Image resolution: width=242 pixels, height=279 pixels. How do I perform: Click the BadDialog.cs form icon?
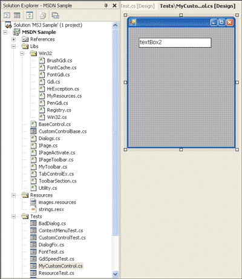point(33,223)
